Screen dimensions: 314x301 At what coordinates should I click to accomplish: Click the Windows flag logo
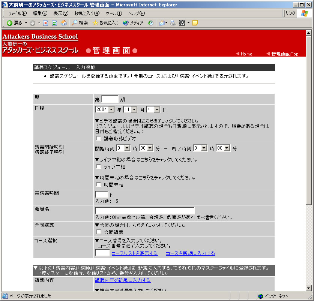pos(305,13)
